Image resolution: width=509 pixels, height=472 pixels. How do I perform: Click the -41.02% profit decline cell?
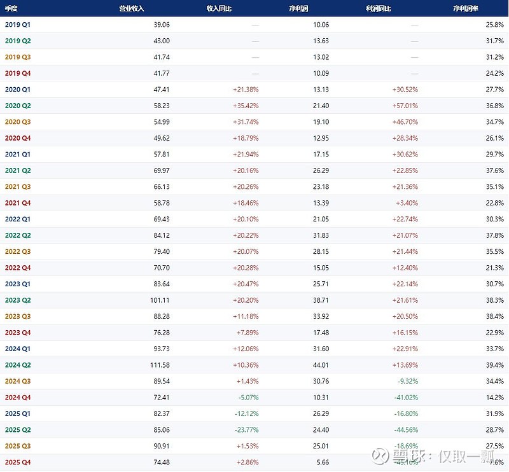[x=405, y=398]
